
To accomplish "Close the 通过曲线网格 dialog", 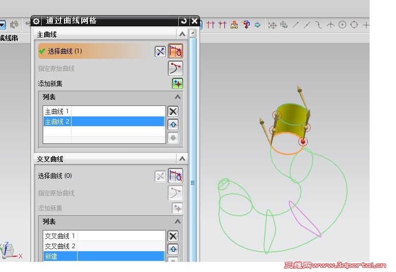I will point(194,21).
